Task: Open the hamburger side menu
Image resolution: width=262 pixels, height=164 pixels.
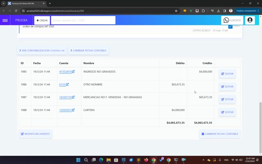Action: (x=5, y=20)
